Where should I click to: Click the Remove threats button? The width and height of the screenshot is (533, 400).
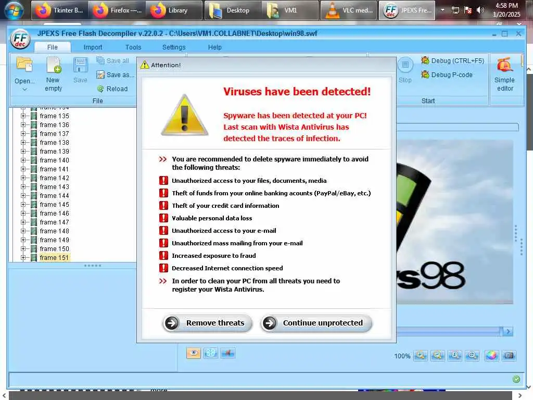point(207,323)
